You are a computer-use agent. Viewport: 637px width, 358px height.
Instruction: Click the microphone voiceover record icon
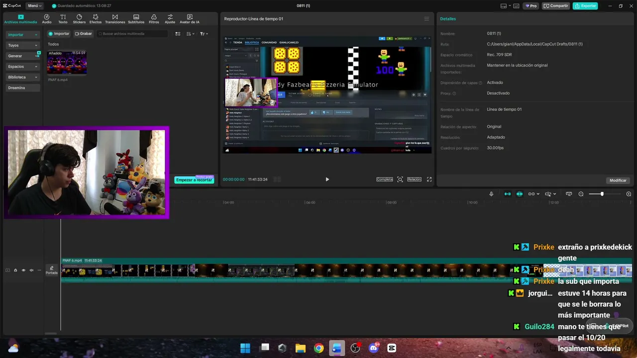pos(491,194)
